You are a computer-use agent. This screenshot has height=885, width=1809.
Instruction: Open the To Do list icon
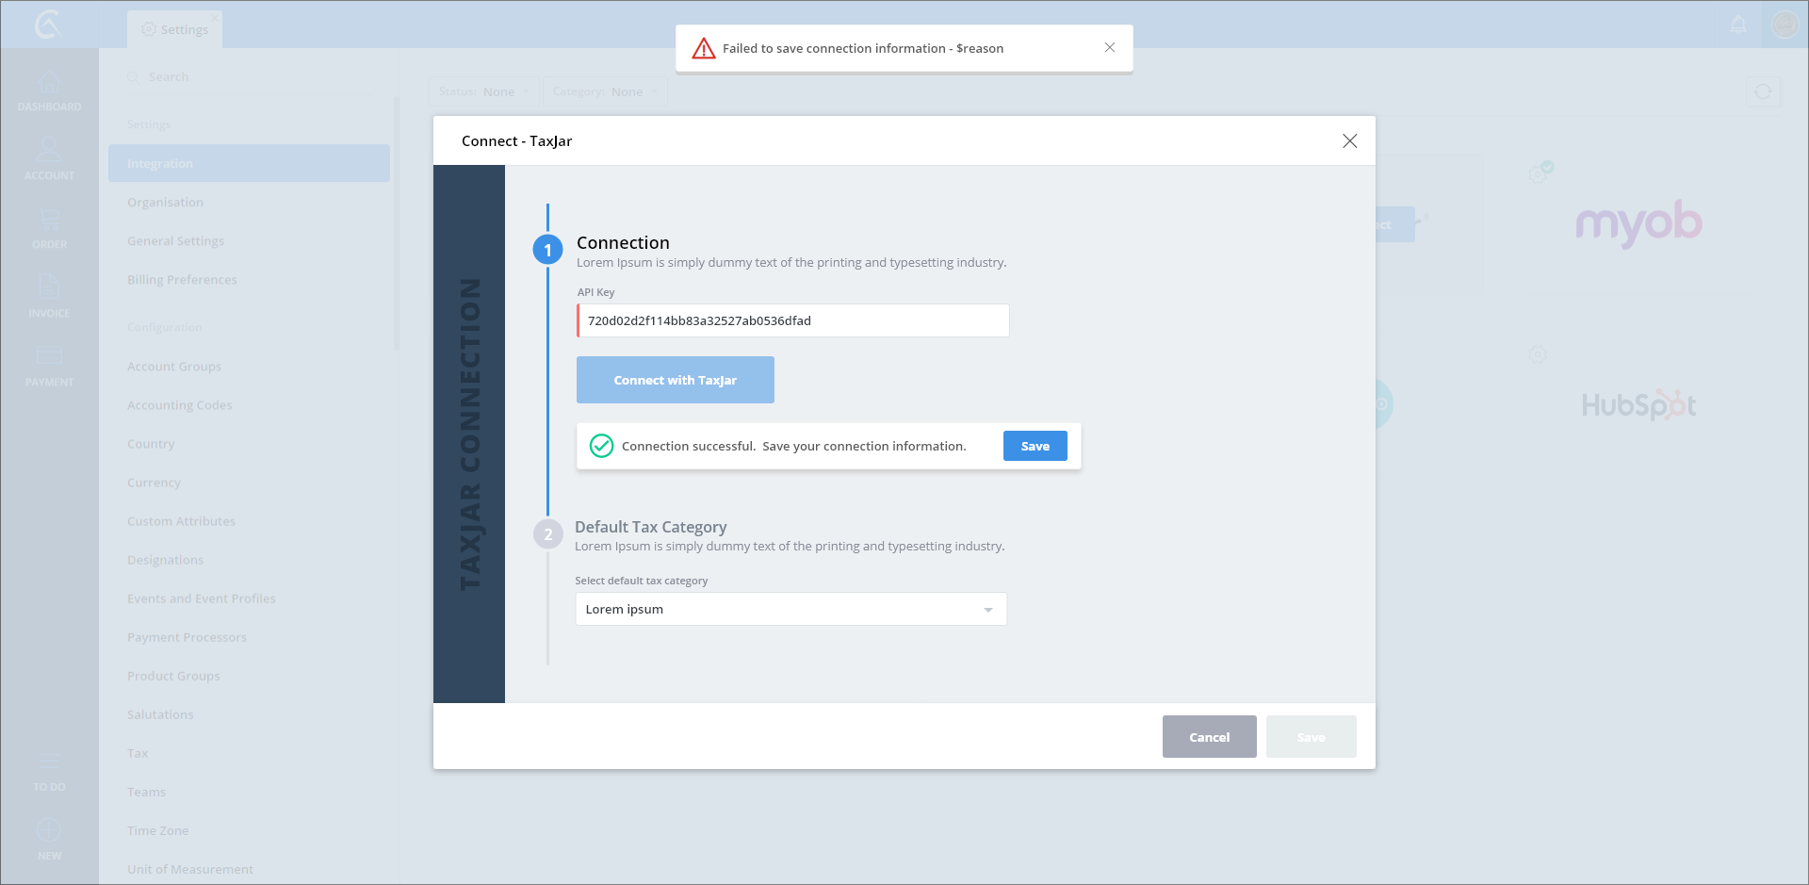[x=49, y=762]
